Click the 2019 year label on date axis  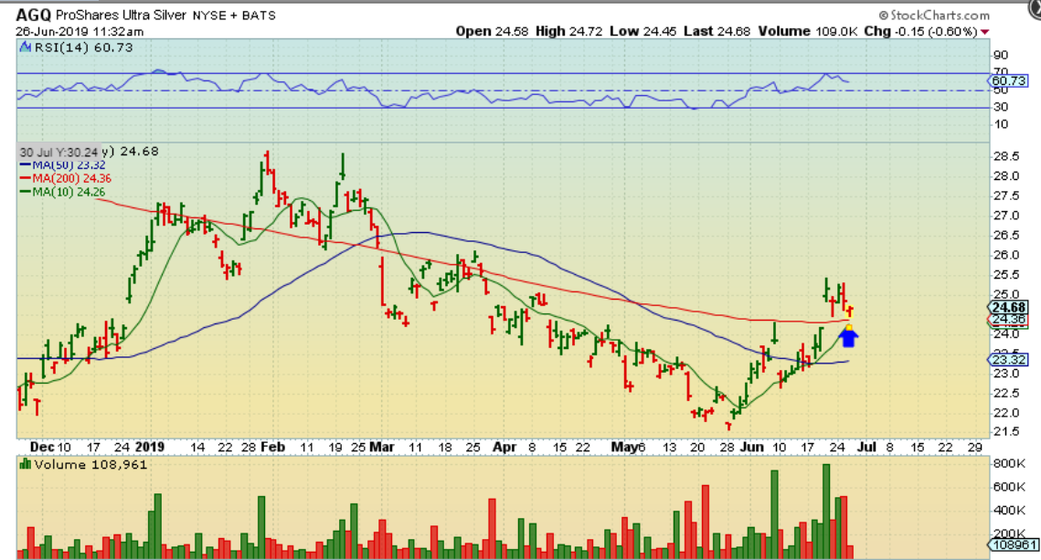click(x=149, y=448)
